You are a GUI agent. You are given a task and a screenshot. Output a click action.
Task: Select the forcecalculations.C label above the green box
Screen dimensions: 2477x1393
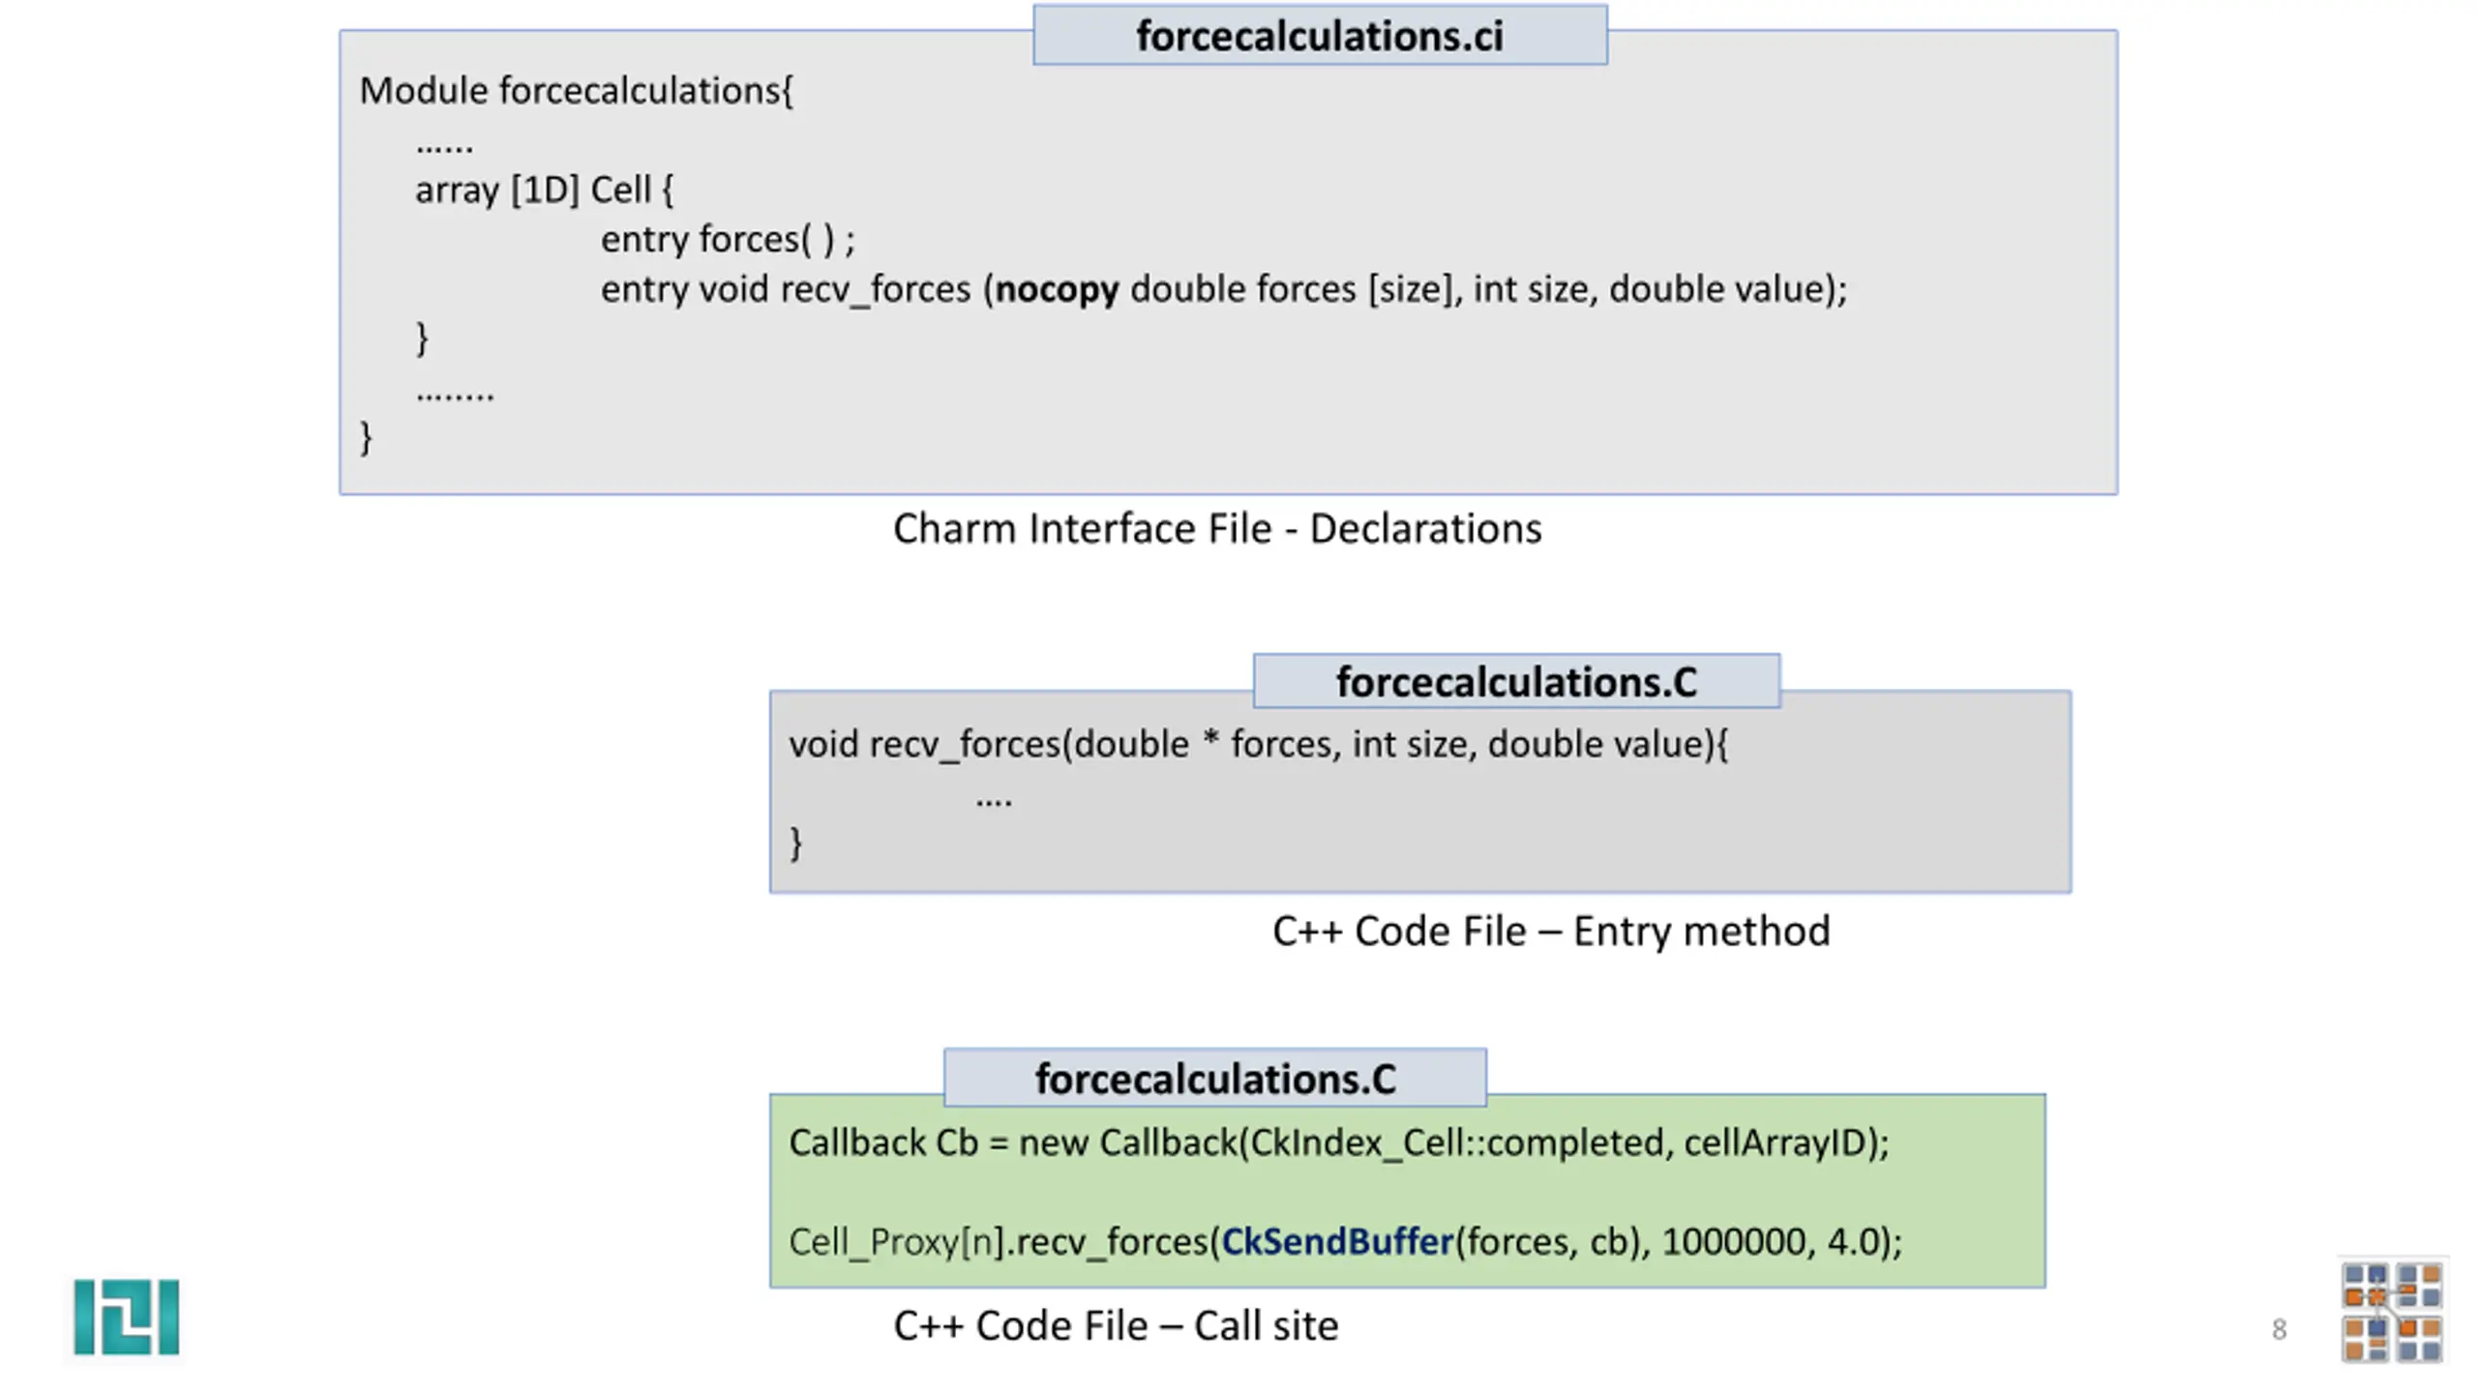click(1215, 1078)
